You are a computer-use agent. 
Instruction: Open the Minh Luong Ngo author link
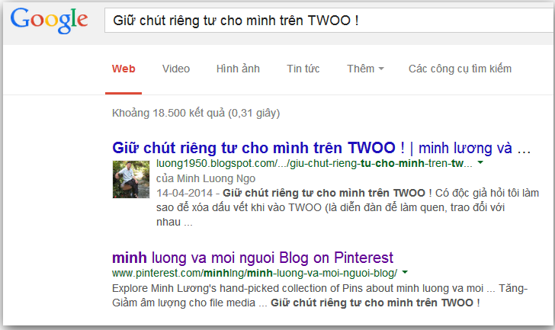click(x=217, y=178)
